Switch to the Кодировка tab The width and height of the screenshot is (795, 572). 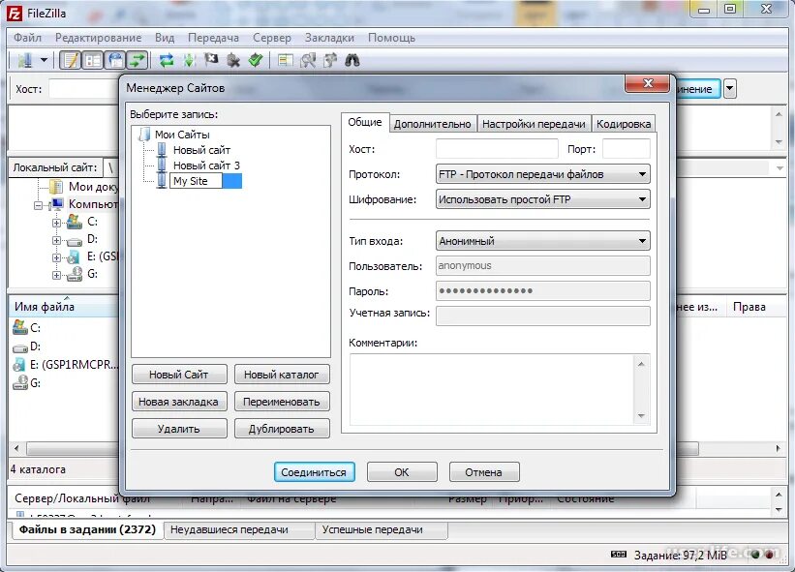pyautogui.click(x=624, y=124)
